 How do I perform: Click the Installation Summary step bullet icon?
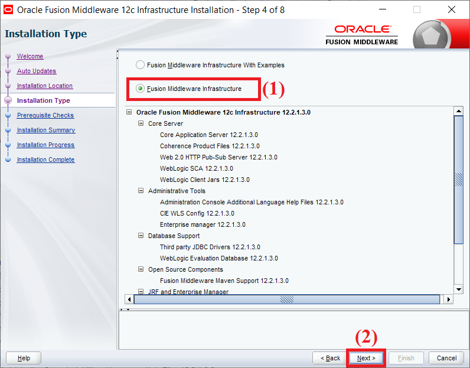point(8,130)
